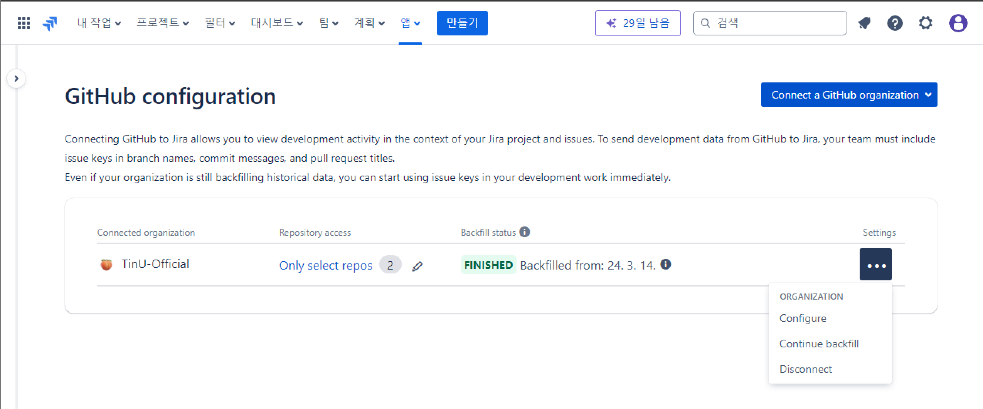Select Disconnect from the organization menu

click(x=805, y=369)
